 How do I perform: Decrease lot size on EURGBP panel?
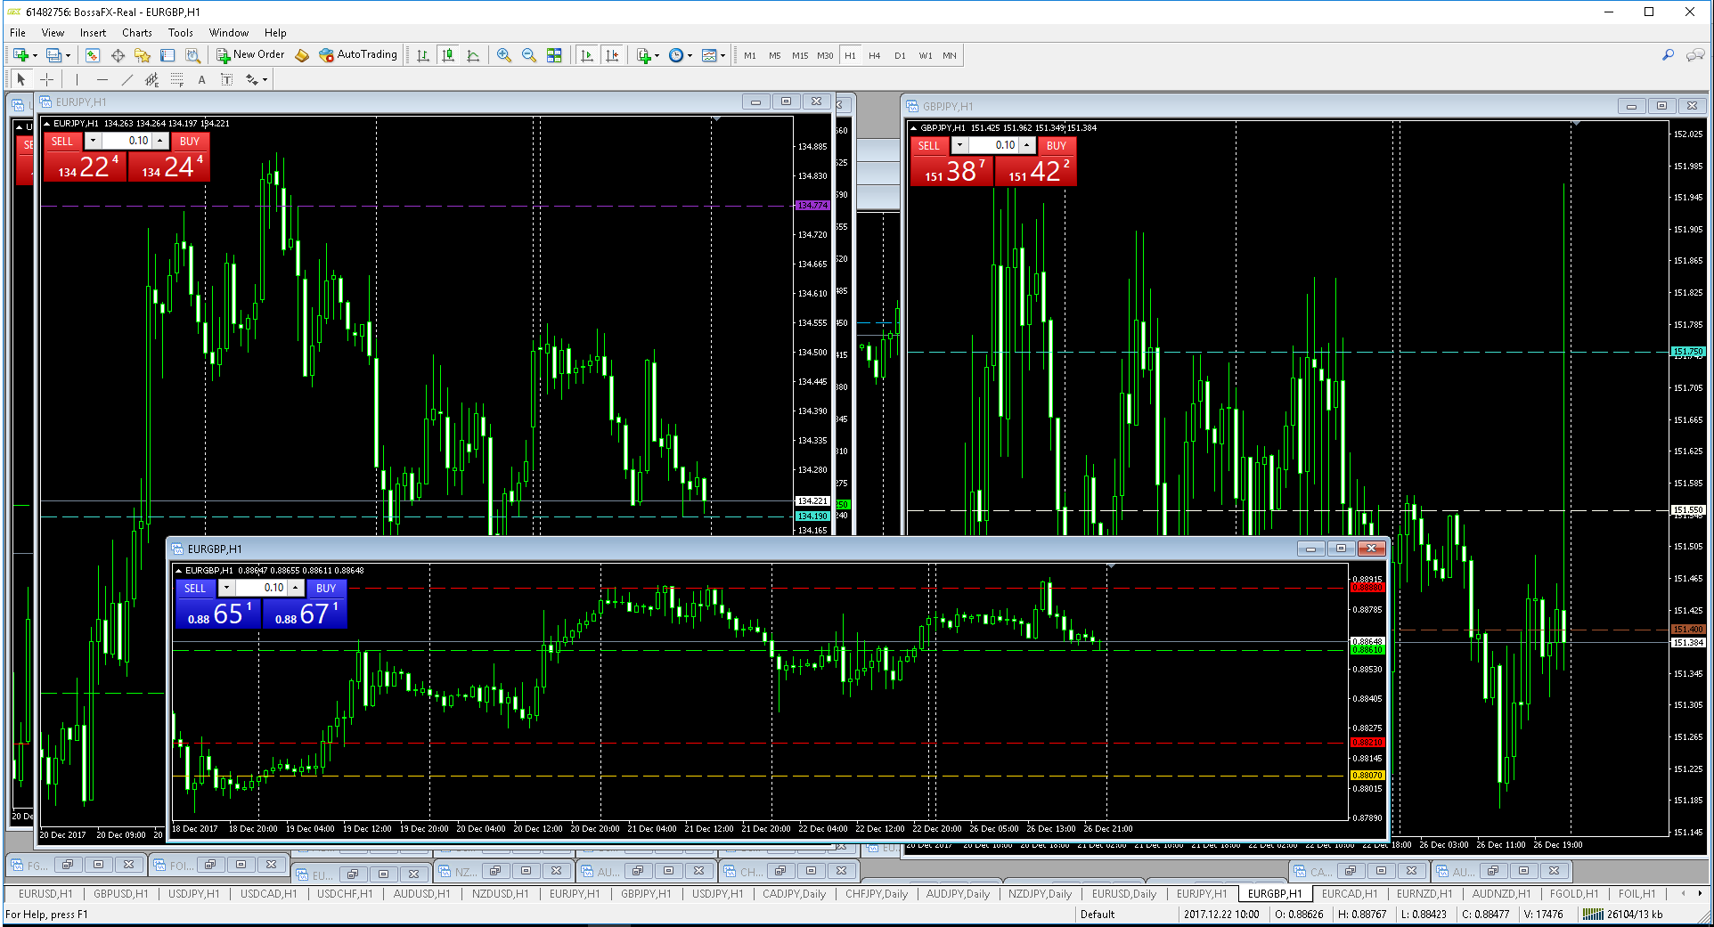pos(226,588)
